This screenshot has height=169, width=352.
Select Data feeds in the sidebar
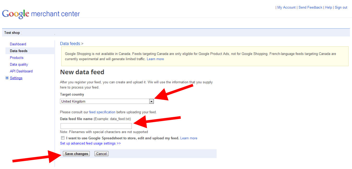(x=19, y=51)
